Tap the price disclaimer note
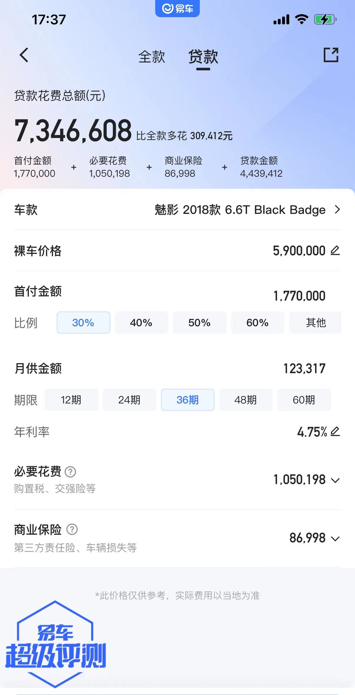 pyautogui.click(x=177, y=595)
